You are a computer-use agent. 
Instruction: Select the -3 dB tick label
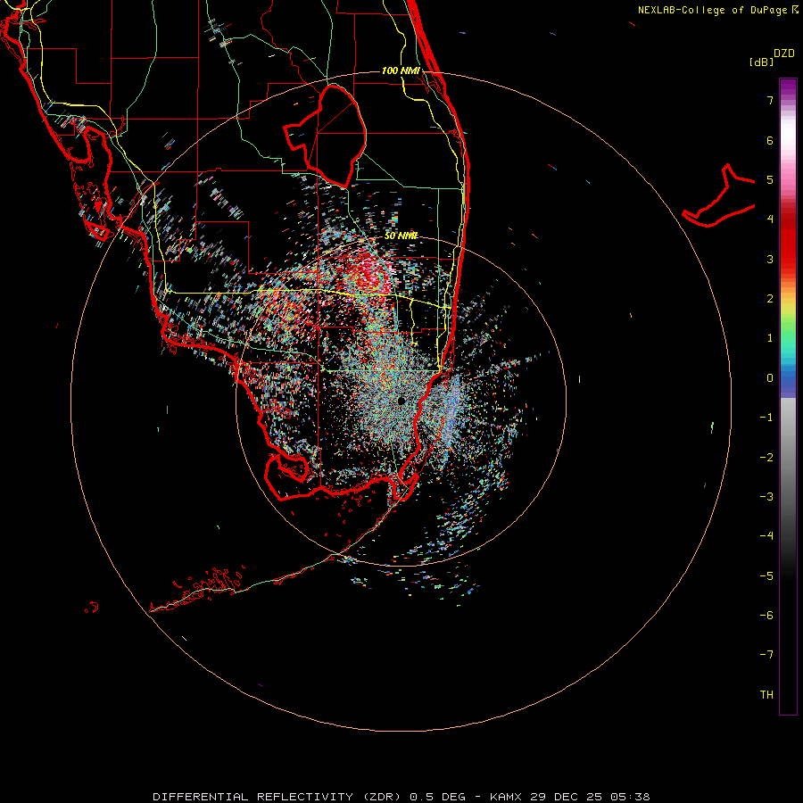click(x=766, y=497)
